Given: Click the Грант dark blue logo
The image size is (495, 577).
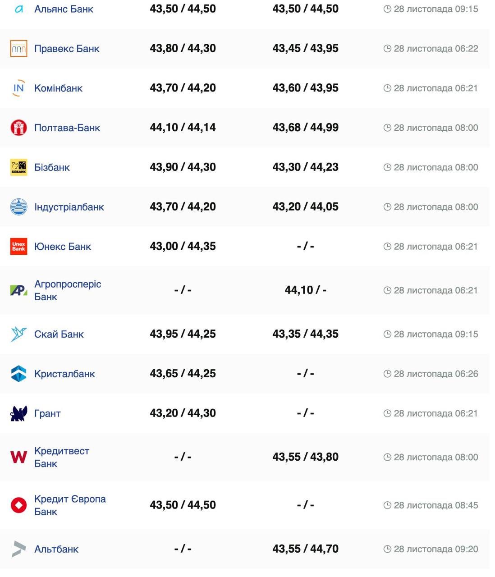Looking at the screenshot, I should click(19, 413).
